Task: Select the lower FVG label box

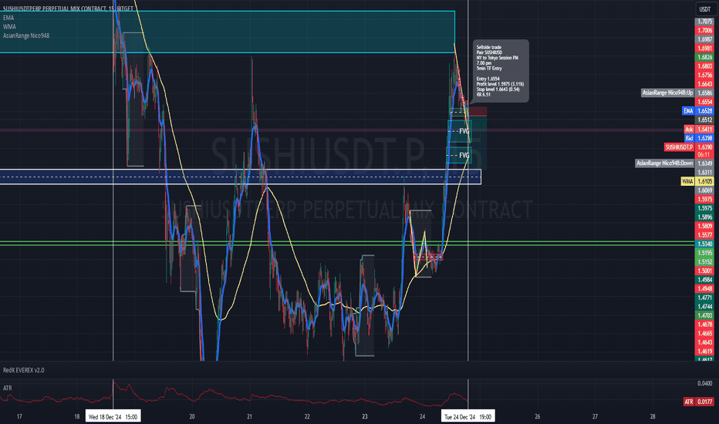Action: point(459,156)
